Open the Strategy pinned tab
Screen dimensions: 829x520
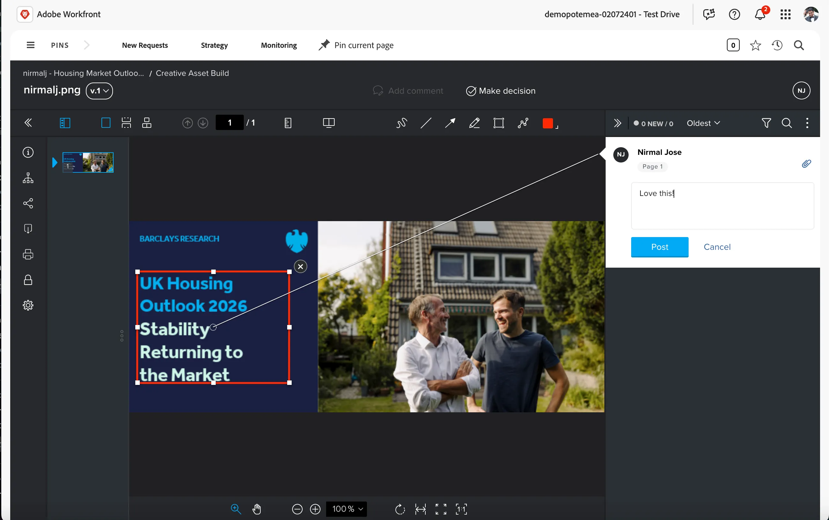[214, 45]
